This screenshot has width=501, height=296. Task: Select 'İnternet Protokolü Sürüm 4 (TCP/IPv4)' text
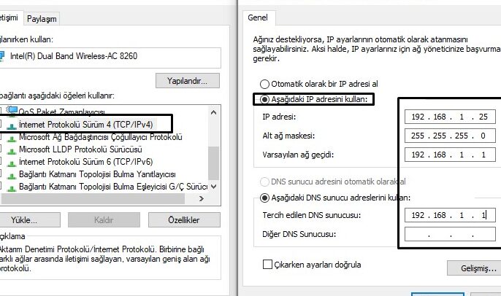86,125
